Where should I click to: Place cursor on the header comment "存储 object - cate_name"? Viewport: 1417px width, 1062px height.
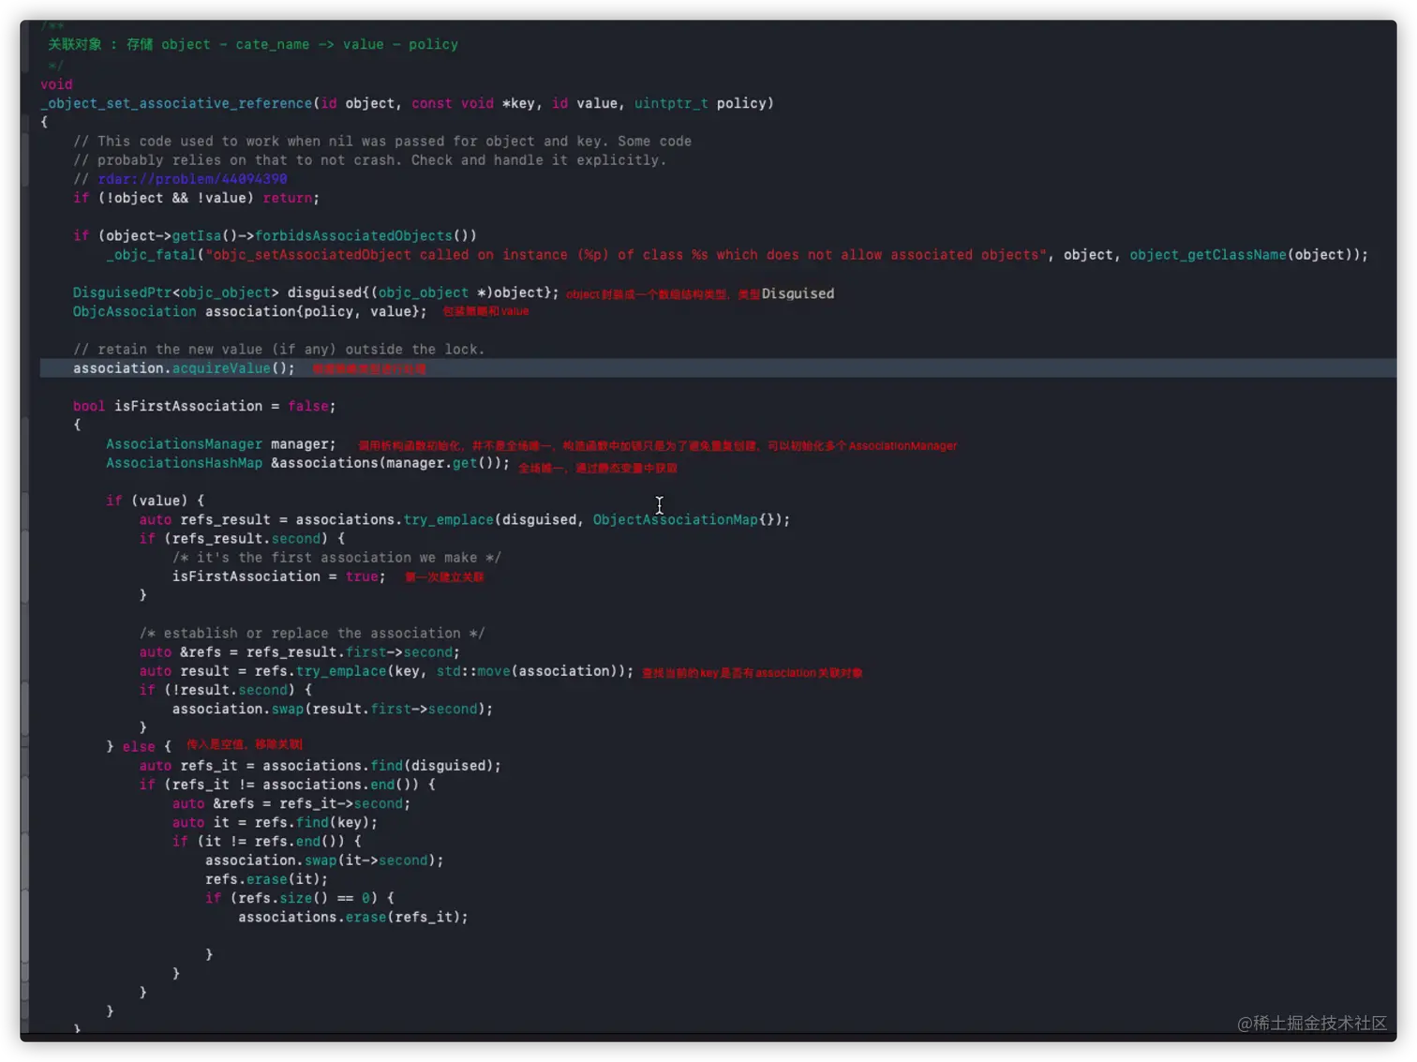tap(217, 44)
